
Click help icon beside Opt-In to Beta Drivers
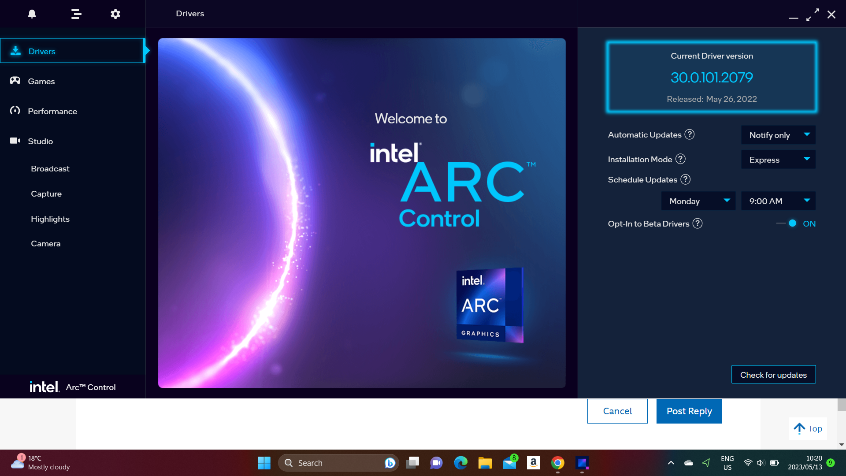[x=698, y=223]
